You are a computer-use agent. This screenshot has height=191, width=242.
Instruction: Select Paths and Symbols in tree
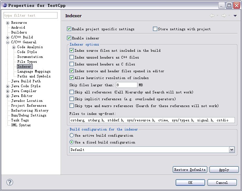34,76
